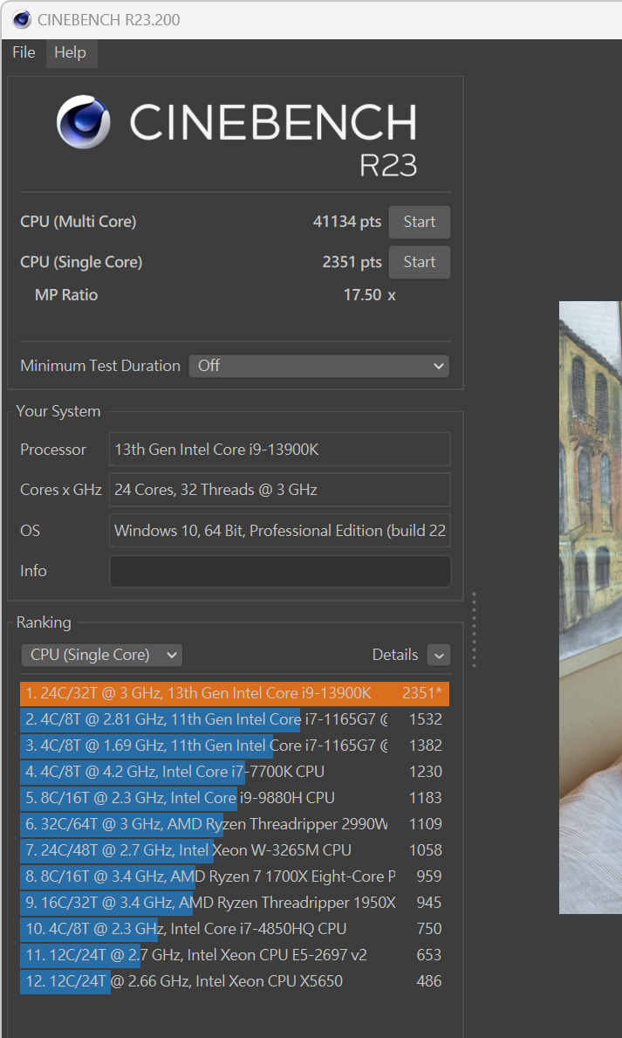The image size is (622, 1038).
Task: Open the Help menu
Action: point(70,52)
